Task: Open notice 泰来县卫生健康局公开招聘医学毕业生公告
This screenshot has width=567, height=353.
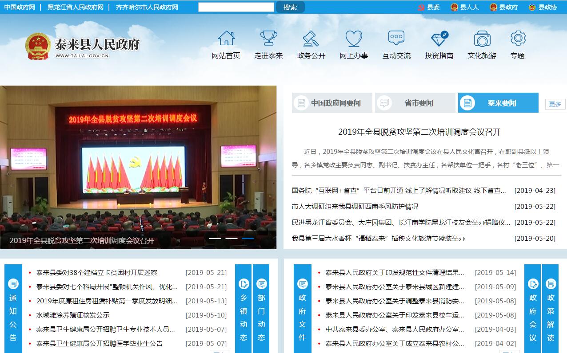Action: tap(100, 344)
